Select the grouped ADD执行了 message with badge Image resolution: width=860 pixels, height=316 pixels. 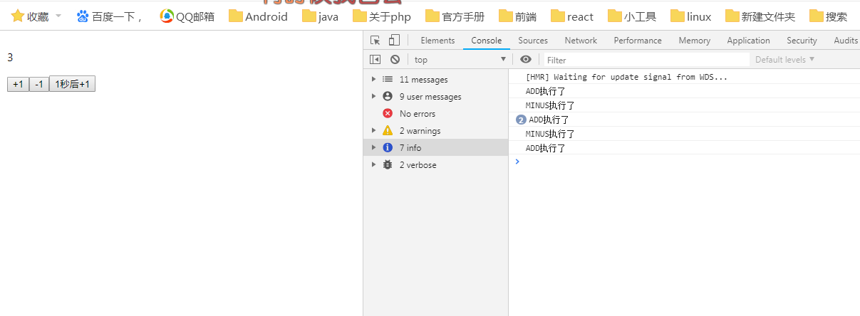(684, 120)
